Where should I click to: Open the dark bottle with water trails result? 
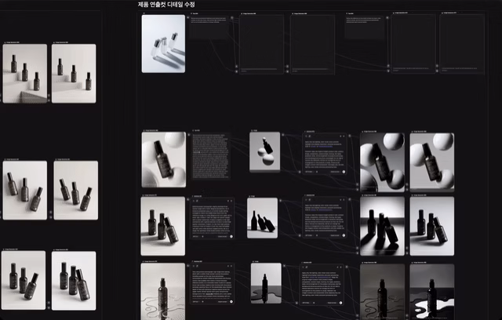pos(382,292)
